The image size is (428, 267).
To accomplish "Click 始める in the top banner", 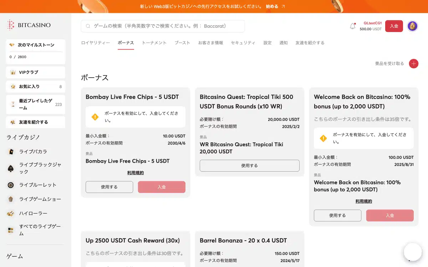I will (x=272, y=6).
